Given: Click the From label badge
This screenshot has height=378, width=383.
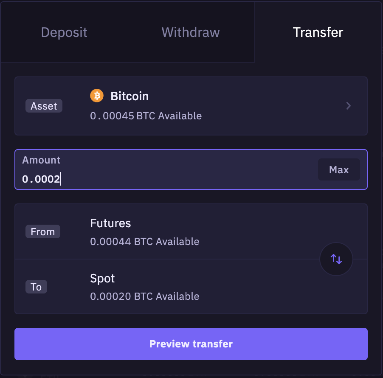Looking at the screenshot, I should 42,231.
